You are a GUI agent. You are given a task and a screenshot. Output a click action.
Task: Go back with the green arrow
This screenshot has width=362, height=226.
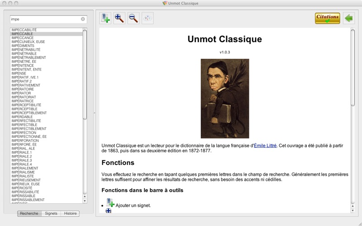click(348, 18)
